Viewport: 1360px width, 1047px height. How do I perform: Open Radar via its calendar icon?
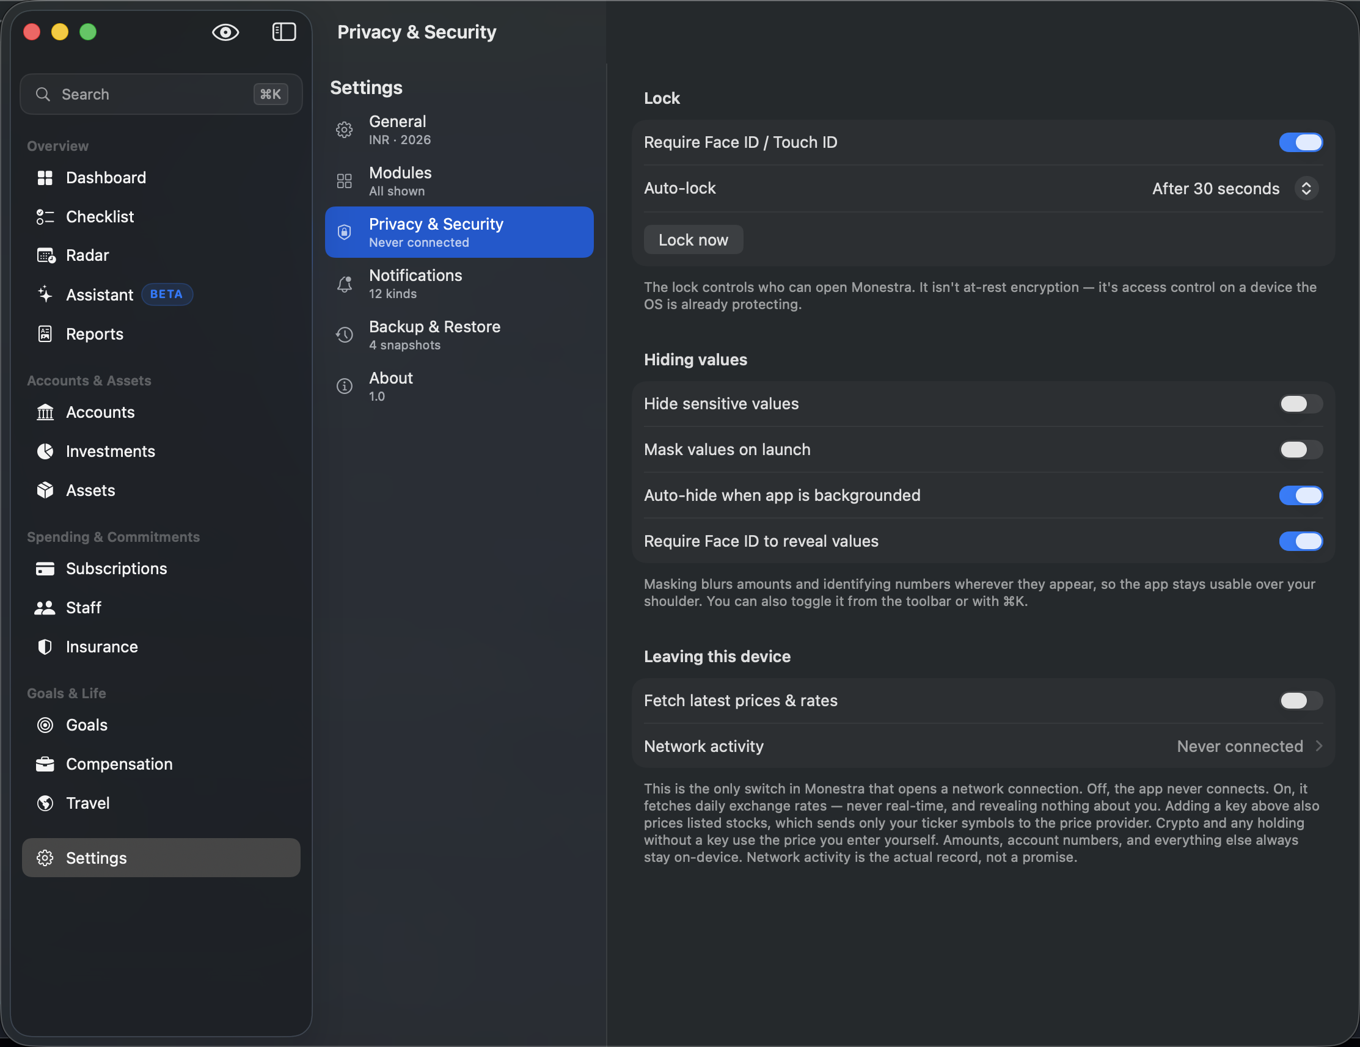coord(45,256)
